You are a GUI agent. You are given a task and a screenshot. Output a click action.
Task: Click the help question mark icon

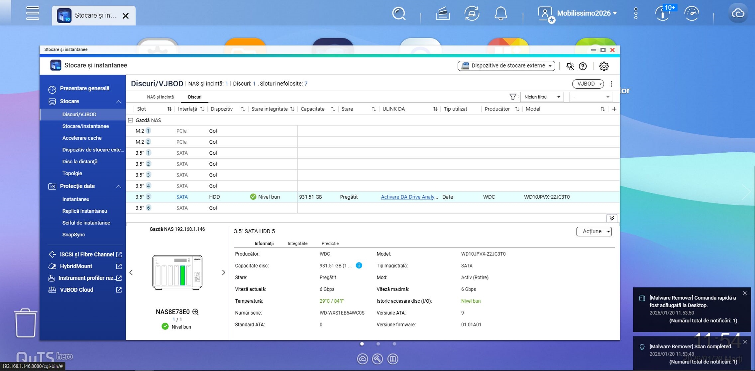pos(583,66)
